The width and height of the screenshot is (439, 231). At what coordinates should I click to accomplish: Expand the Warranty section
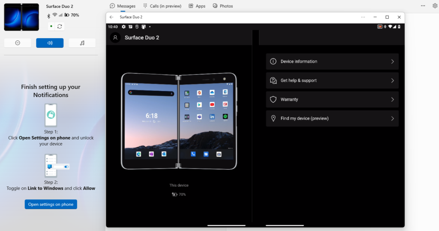(x=332, y=100)
